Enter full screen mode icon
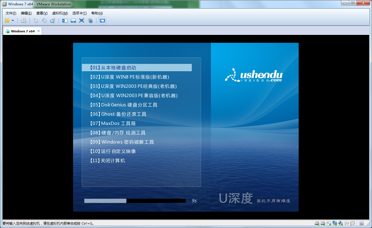 pos(82,21)
